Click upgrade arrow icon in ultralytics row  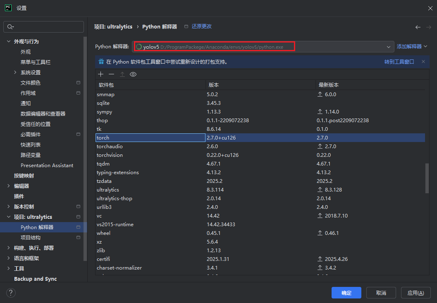tap(320, 189)
